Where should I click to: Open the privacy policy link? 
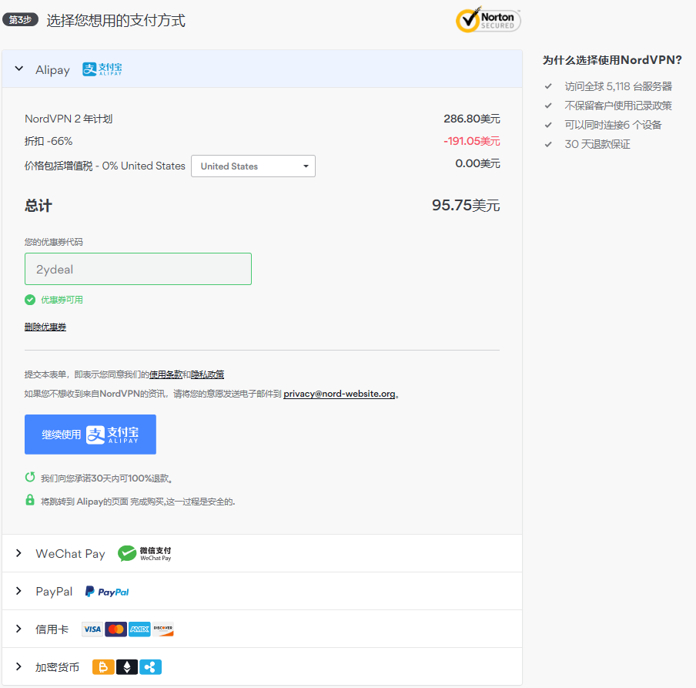click(x=207, y=374)
